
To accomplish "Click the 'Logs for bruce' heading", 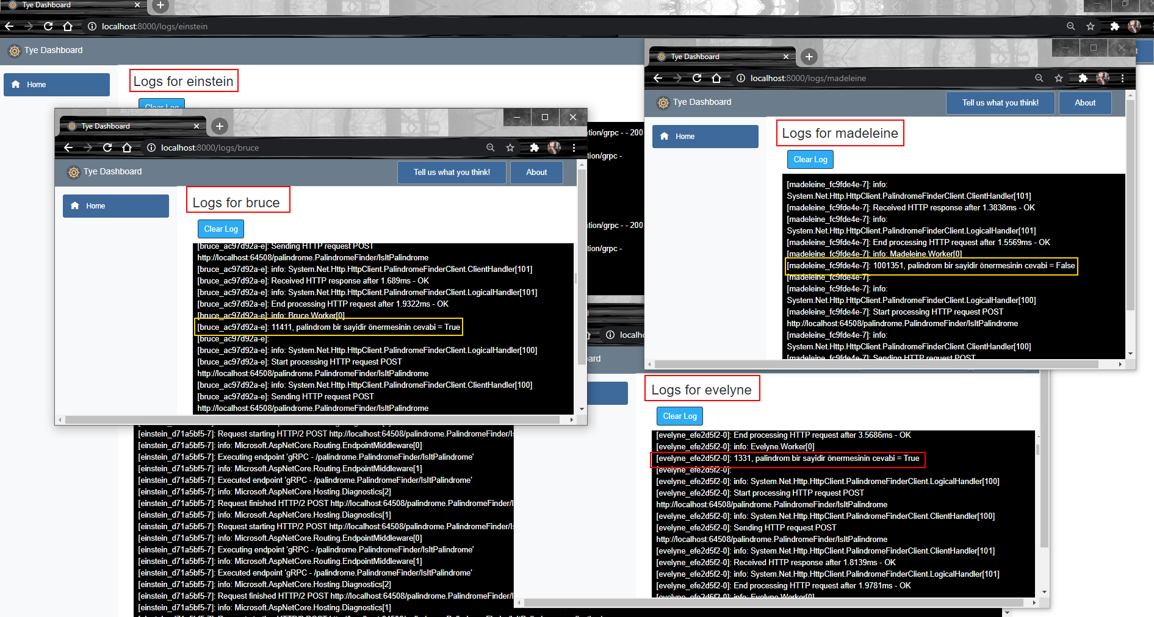I will [x=236, y=203].
